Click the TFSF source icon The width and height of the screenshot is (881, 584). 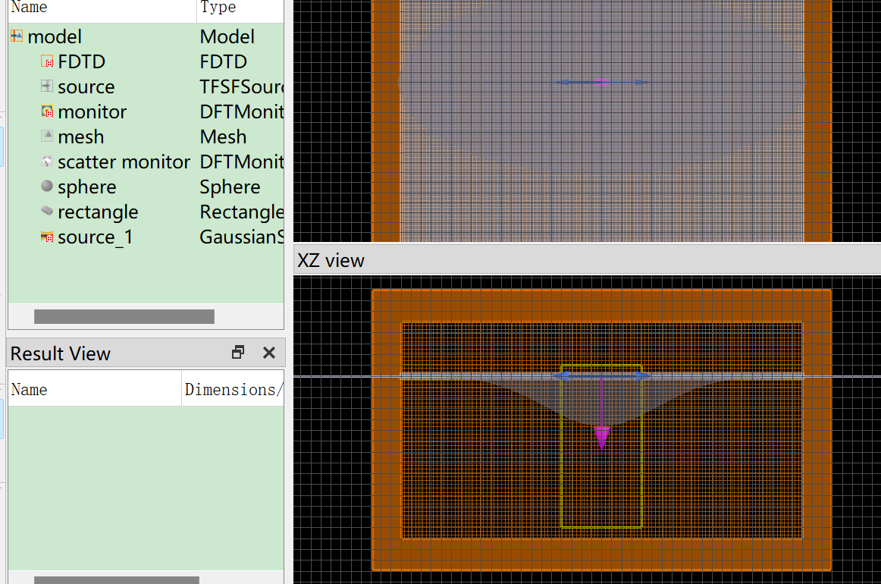[x=47, y=86]
